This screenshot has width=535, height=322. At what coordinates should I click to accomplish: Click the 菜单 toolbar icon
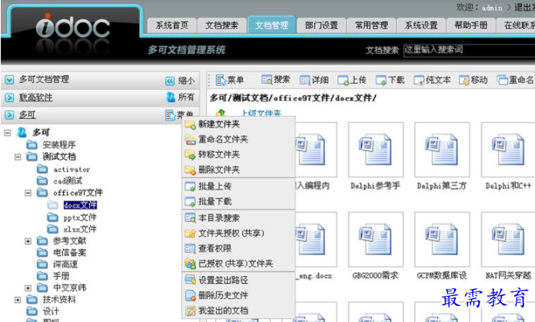point(221,80)
